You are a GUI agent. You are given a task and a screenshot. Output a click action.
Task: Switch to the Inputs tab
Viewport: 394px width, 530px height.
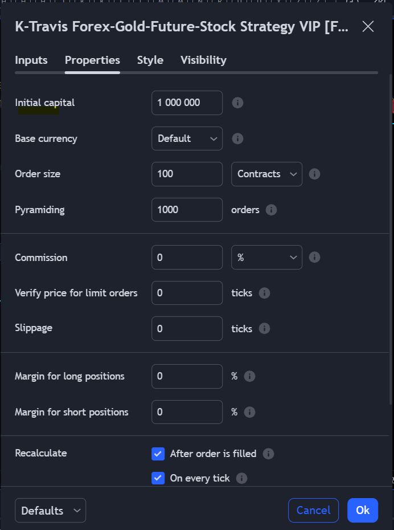31,60
